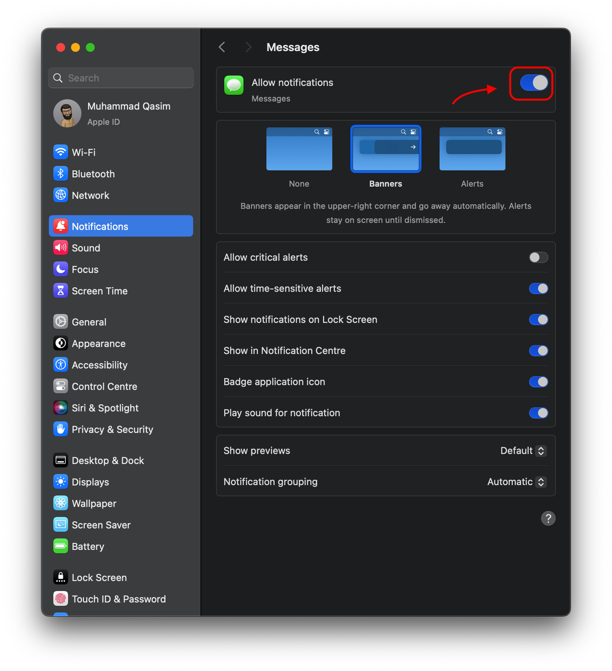
Task: Click the user avatar picture
Action: pos(67,113)
